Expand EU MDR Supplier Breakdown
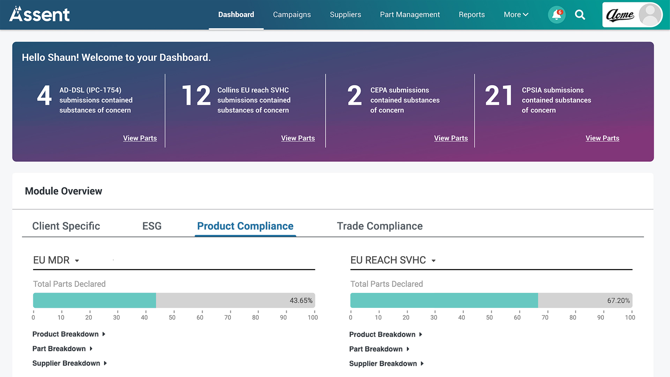 coord(69,363)
